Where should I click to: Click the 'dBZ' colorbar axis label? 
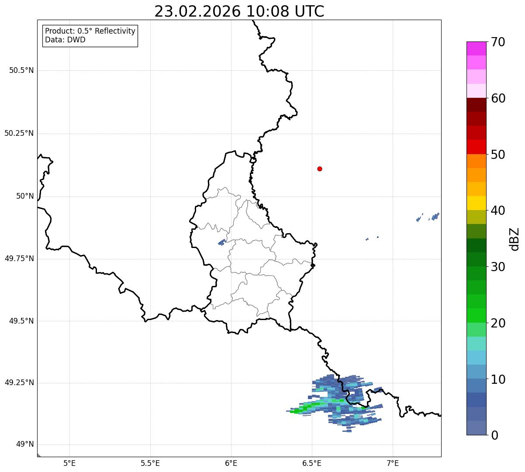pos(515,238)
